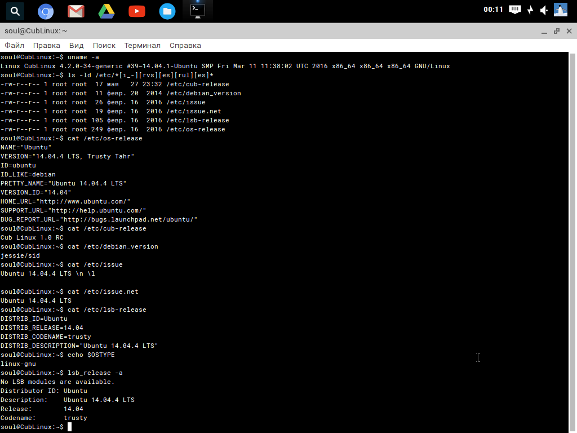Click the 'uname -a' command text
This screenshot has height=433, width=577.
point(83,57)
